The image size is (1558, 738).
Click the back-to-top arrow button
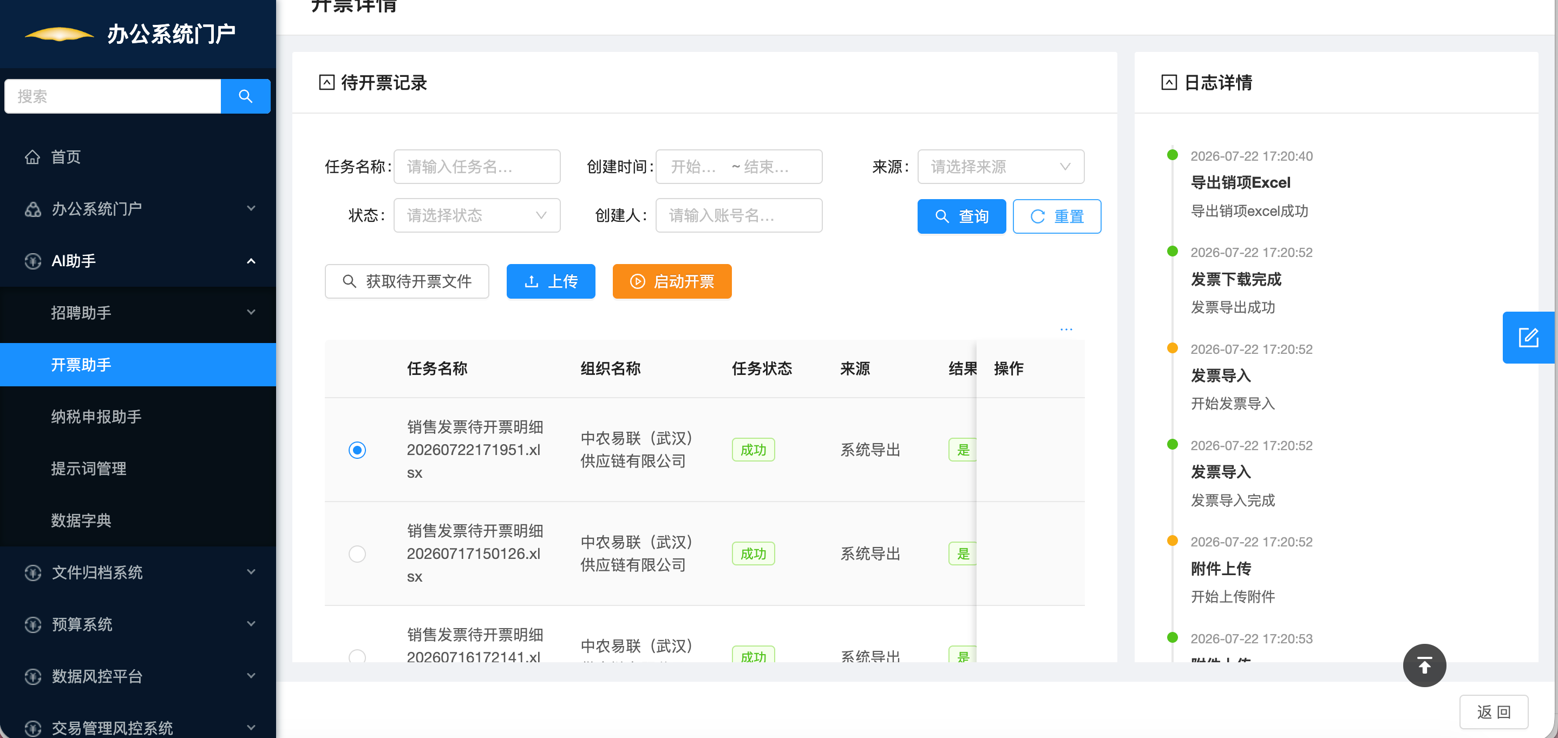click(x=1424, y=665)
